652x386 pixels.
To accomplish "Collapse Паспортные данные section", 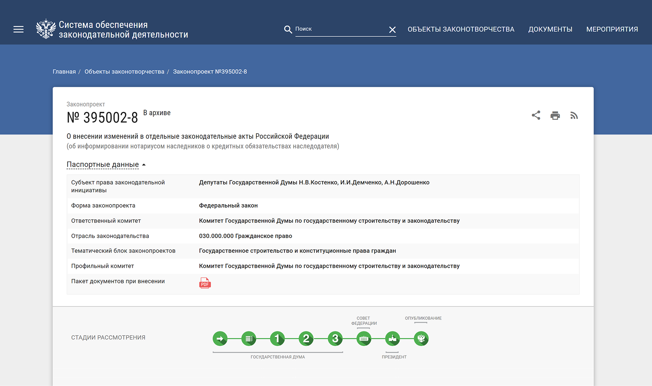I will coord(106,164).
